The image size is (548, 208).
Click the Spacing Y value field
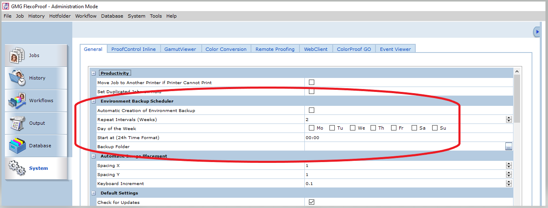click(x=405, y=174)
